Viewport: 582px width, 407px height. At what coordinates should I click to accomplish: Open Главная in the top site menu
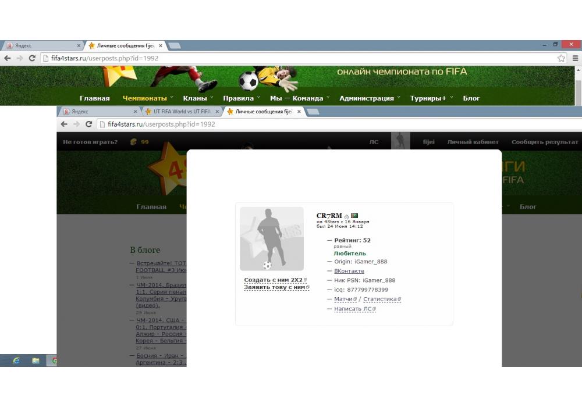coord(95,98)
